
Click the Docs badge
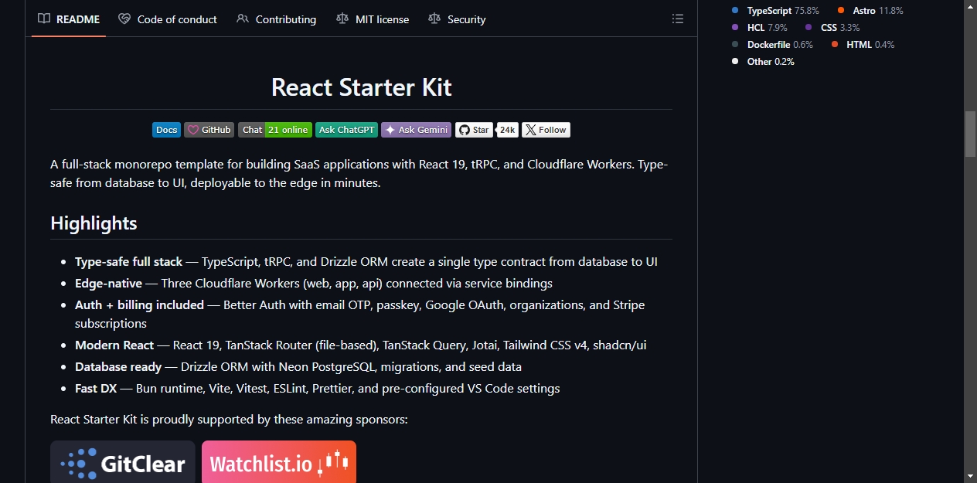166,130
